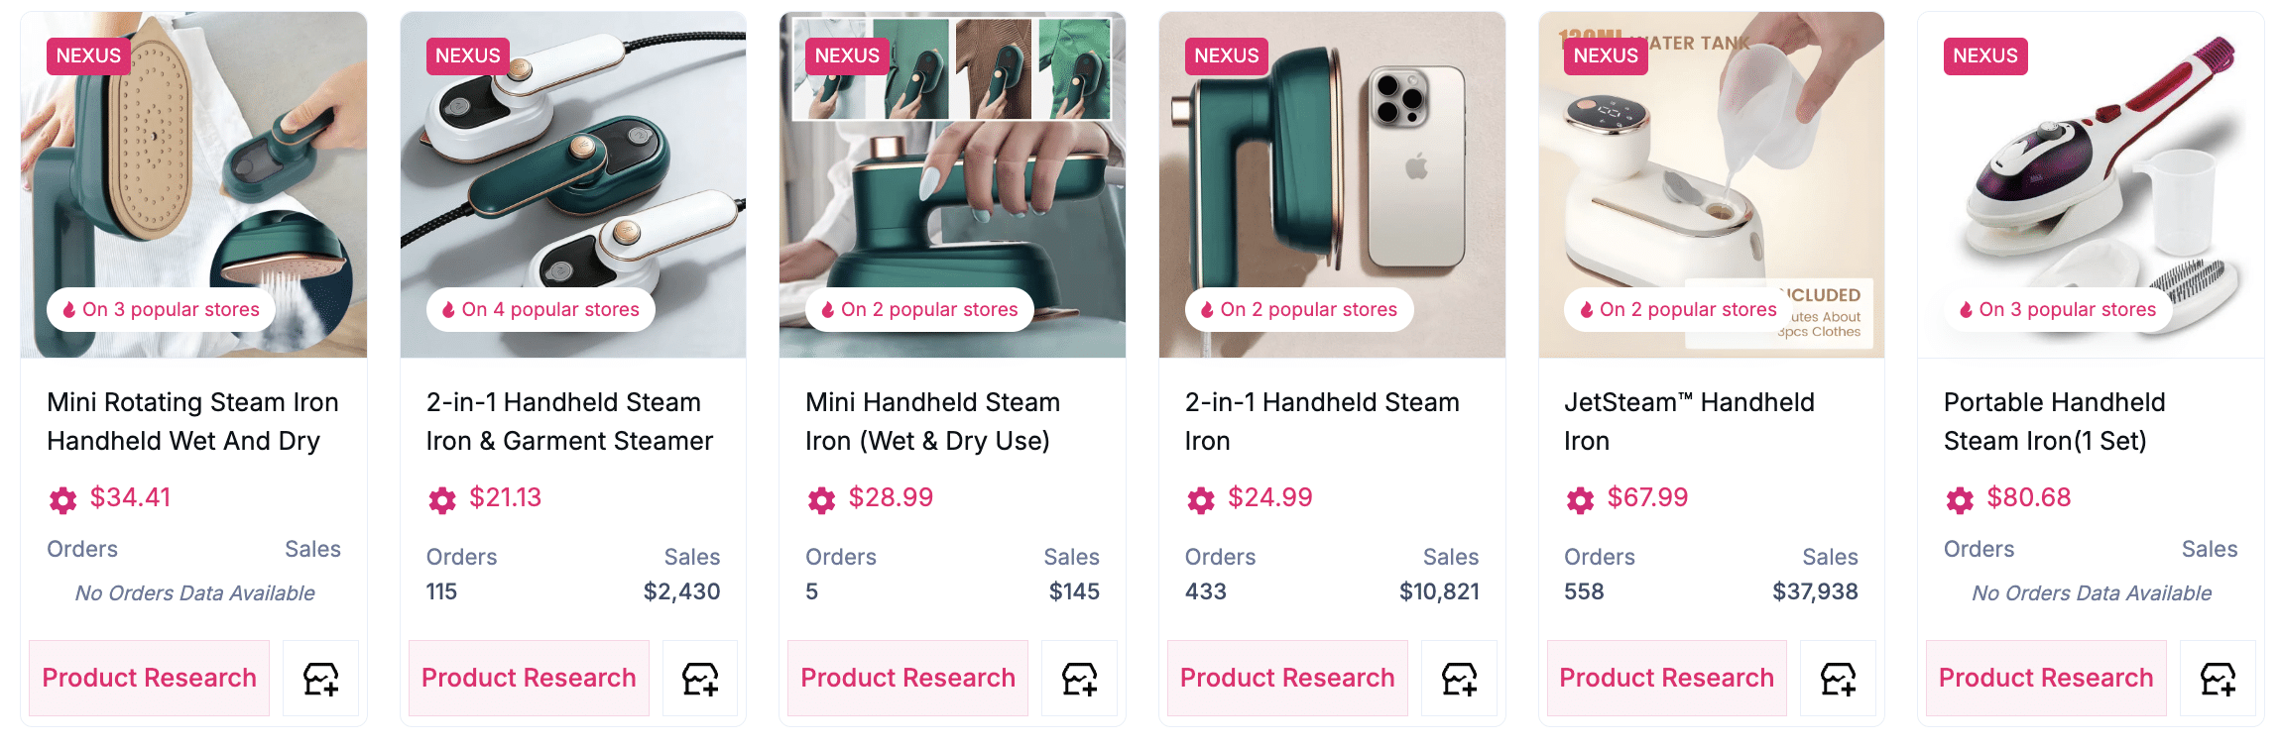Open the gear icon beside the $24.99 price
The height and width of the screenshot is (747, 2281).
[x=1199, y=500]
